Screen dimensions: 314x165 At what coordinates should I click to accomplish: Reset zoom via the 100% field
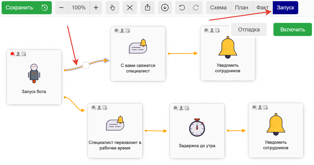(x=79, y=8)
